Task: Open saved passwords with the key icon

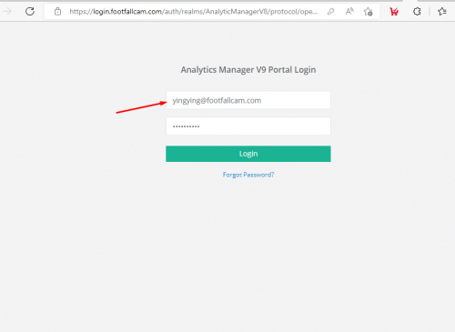Action: tap(330, 12)
